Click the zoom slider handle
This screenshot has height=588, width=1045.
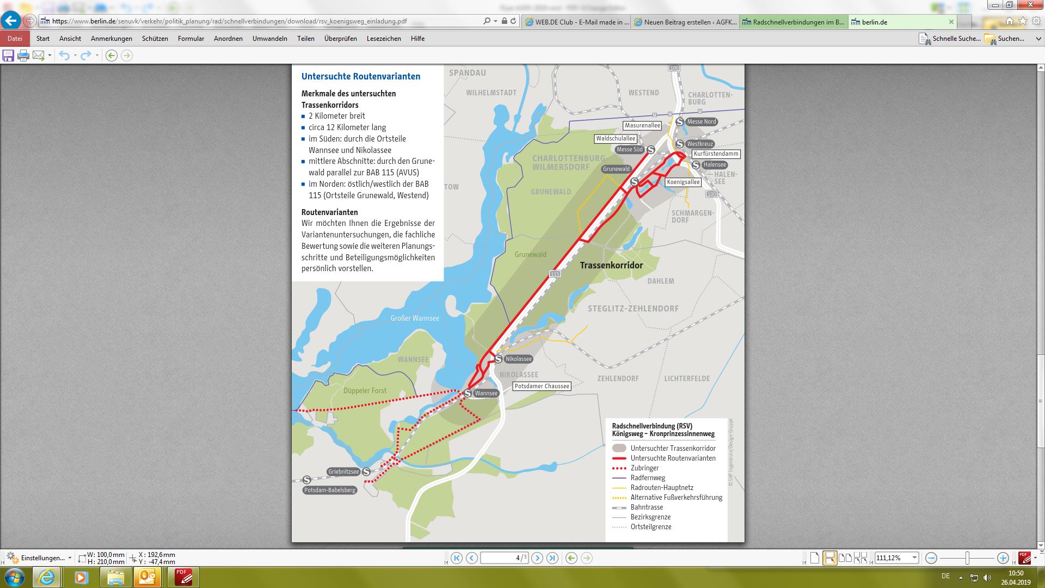[x=967, y=558]
